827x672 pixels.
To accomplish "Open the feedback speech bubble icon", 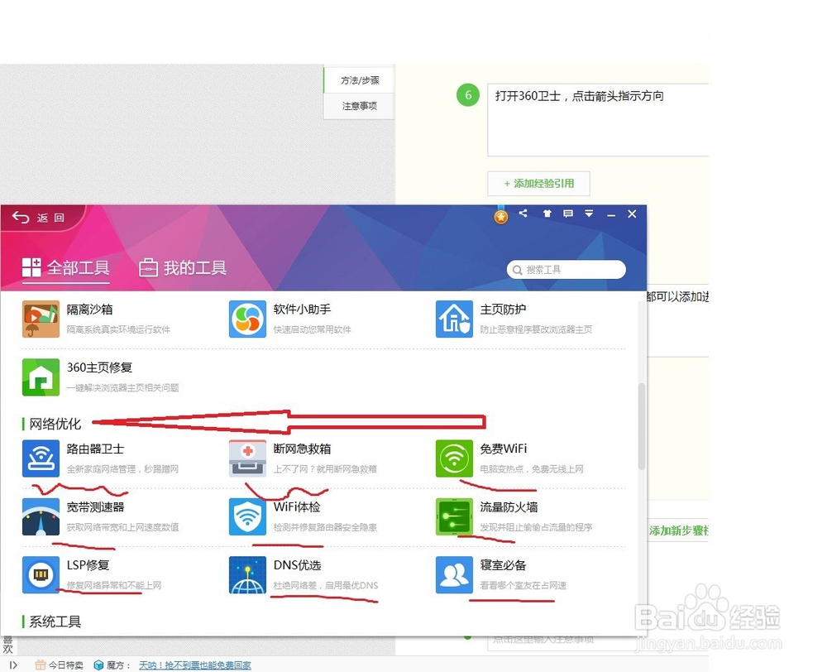I will pos(568,214).
